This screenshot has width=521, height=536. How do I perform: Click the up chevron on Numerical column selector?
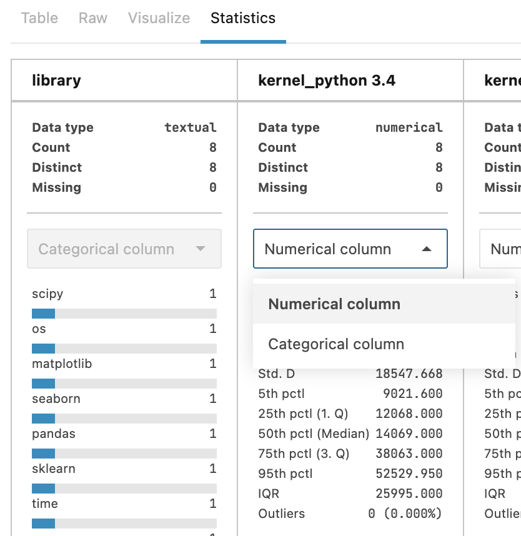pyautogui.click(x=427, y=249)
